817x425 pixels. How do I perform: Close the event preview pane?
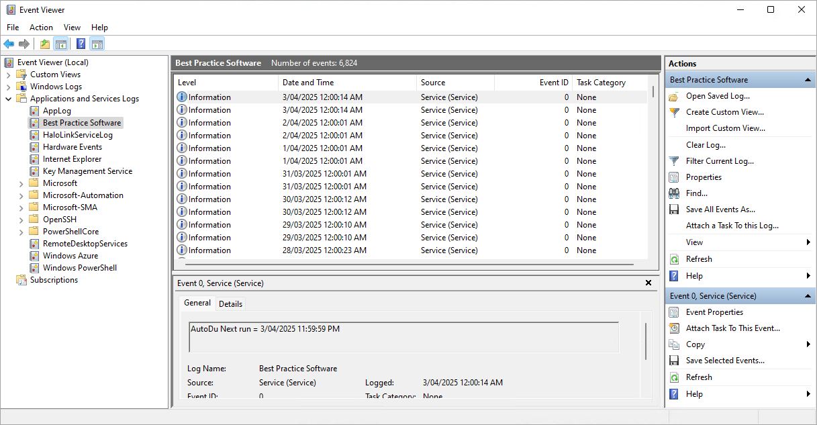click(648, 283)
